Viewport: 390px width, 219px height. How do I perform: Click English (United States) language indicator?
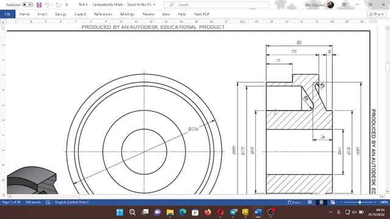tap(72, 203)
